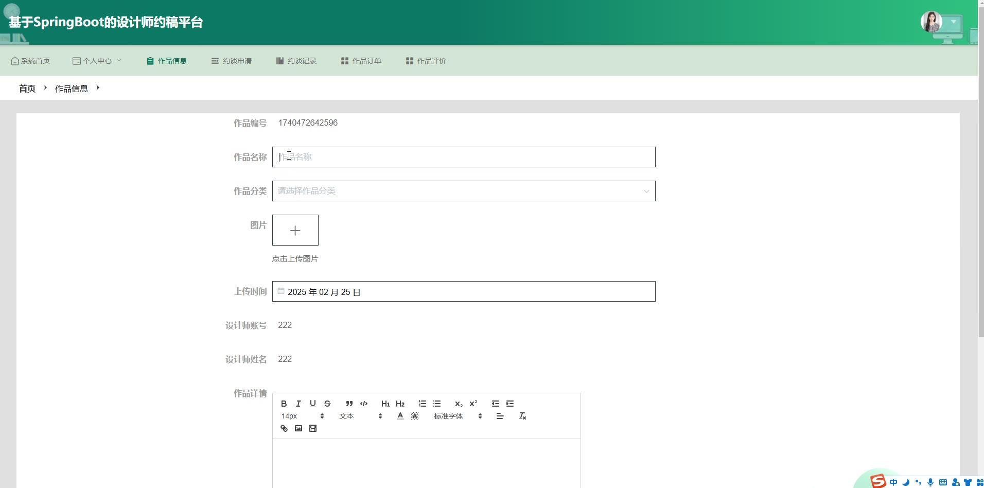The image size is (984, 488).
Task: Insert a hyperlink in the editor
Action: tap(284, 428)
